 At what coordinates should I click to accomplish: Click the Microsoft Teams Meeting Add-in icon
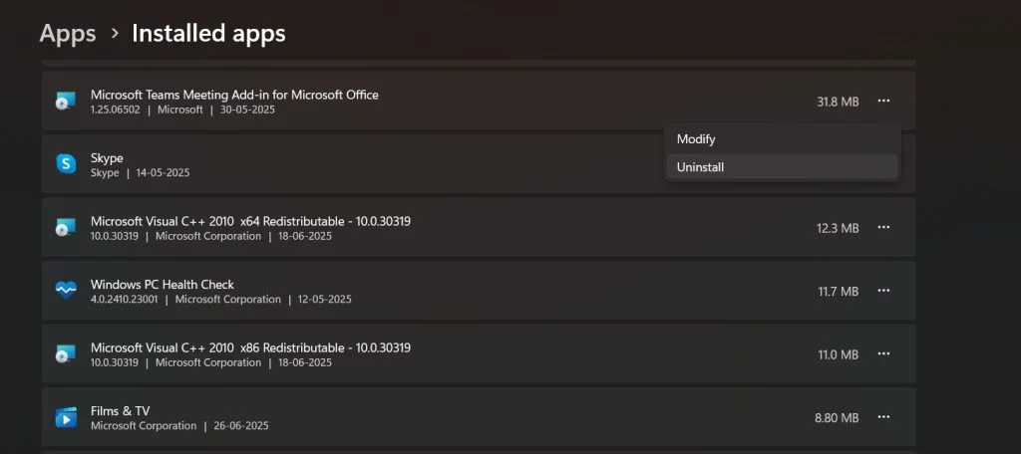tap(66, 102)
